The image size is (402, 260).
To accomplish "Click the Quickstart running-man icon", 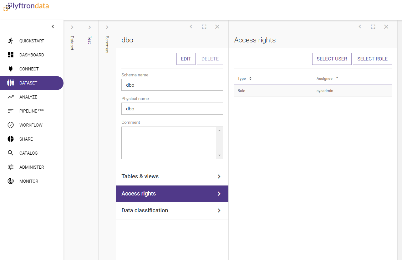I will (x=11, y=41).
